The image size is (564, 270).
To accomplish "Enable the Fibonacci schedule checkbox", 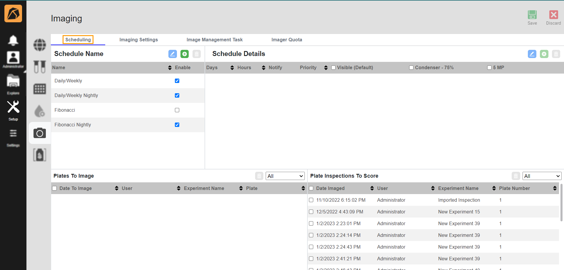I will (x=177, y=110).
